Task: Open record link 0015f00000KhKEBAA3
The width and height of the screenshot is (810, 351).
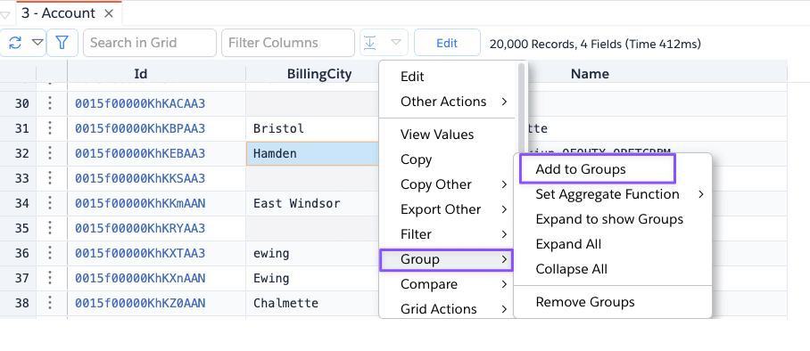Action: point(140,154)
